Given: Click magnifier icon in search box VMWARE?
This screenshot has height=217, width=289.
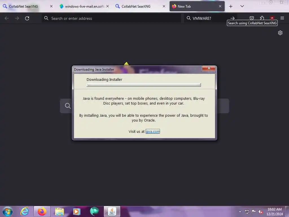Looking at the screenshot, I should [189, 18].
